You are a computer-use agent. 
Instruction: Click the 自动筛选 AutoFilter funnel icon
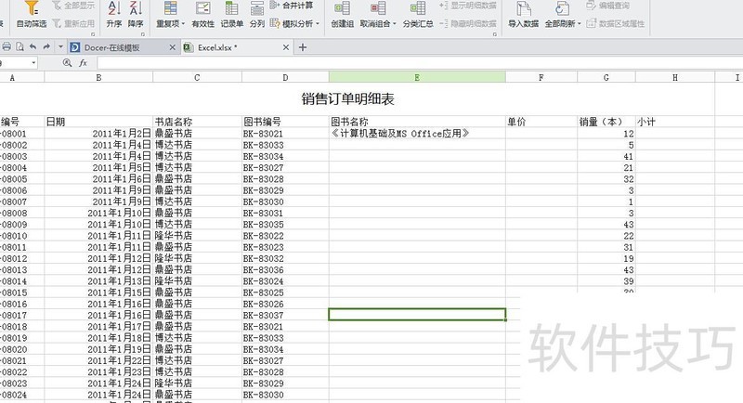32,8
